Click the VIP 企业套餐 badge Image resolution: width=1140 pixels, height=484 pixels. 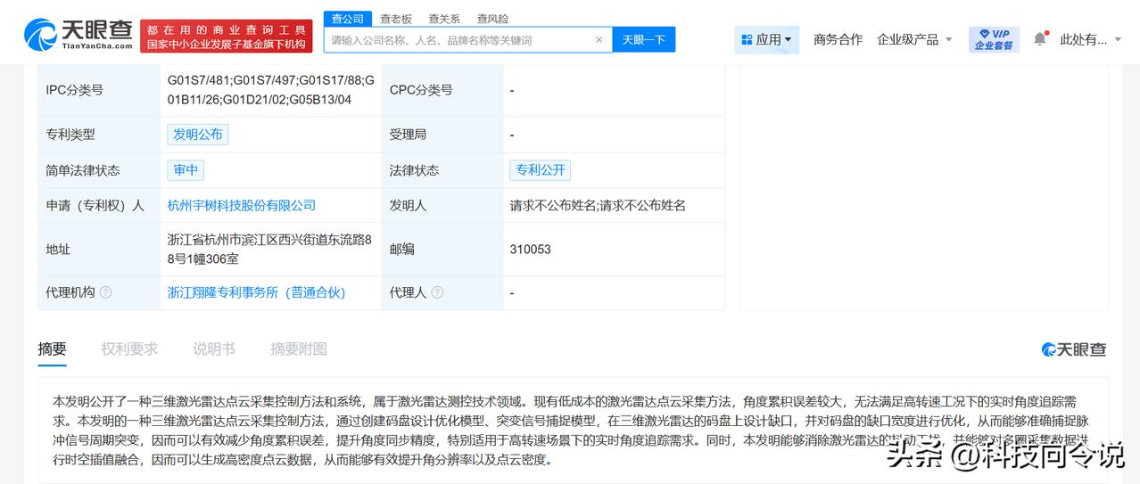(x=994, y=39)
